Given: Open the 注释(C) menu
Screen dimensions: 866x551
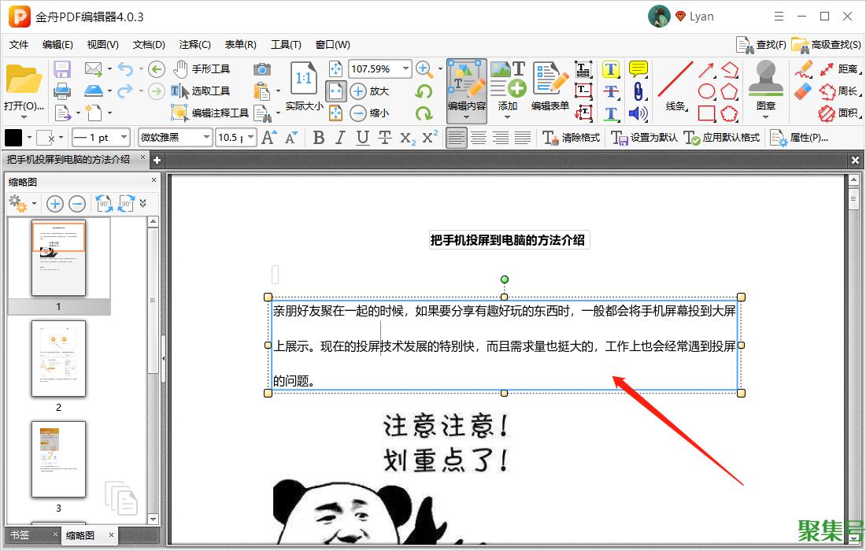Looking at the screenshot, I should click(194, 45).
